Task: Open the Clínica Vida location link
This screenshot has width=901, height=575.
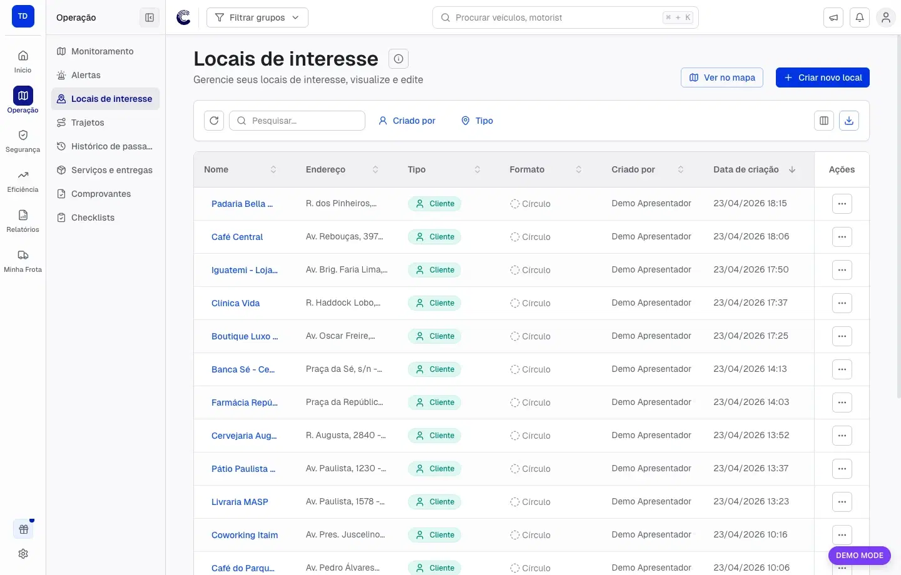Action: click(235, 303)
